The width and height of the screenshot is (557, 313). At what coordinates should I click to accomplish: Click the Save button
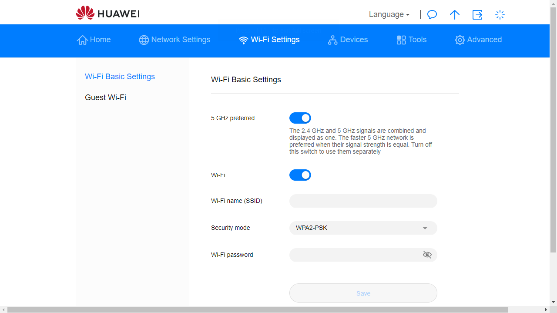[x=363, y=293]
